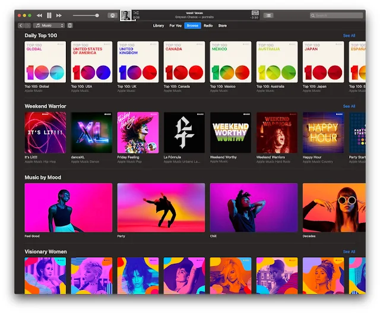This screenshot has height=313, width=380.
Task: Go forward with the right chevron
Action: tap(28, 25)
